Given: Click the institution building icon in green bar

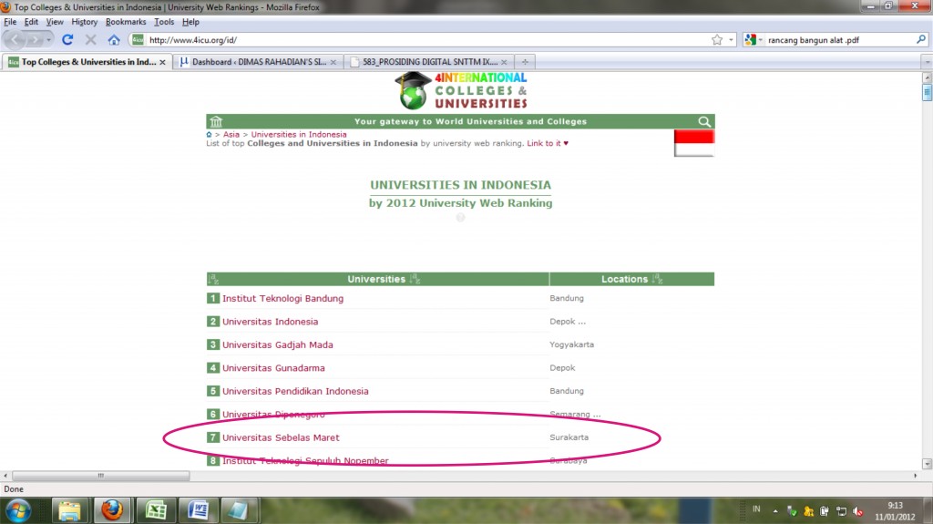Looking at the screenshot, I should [216, 121].
